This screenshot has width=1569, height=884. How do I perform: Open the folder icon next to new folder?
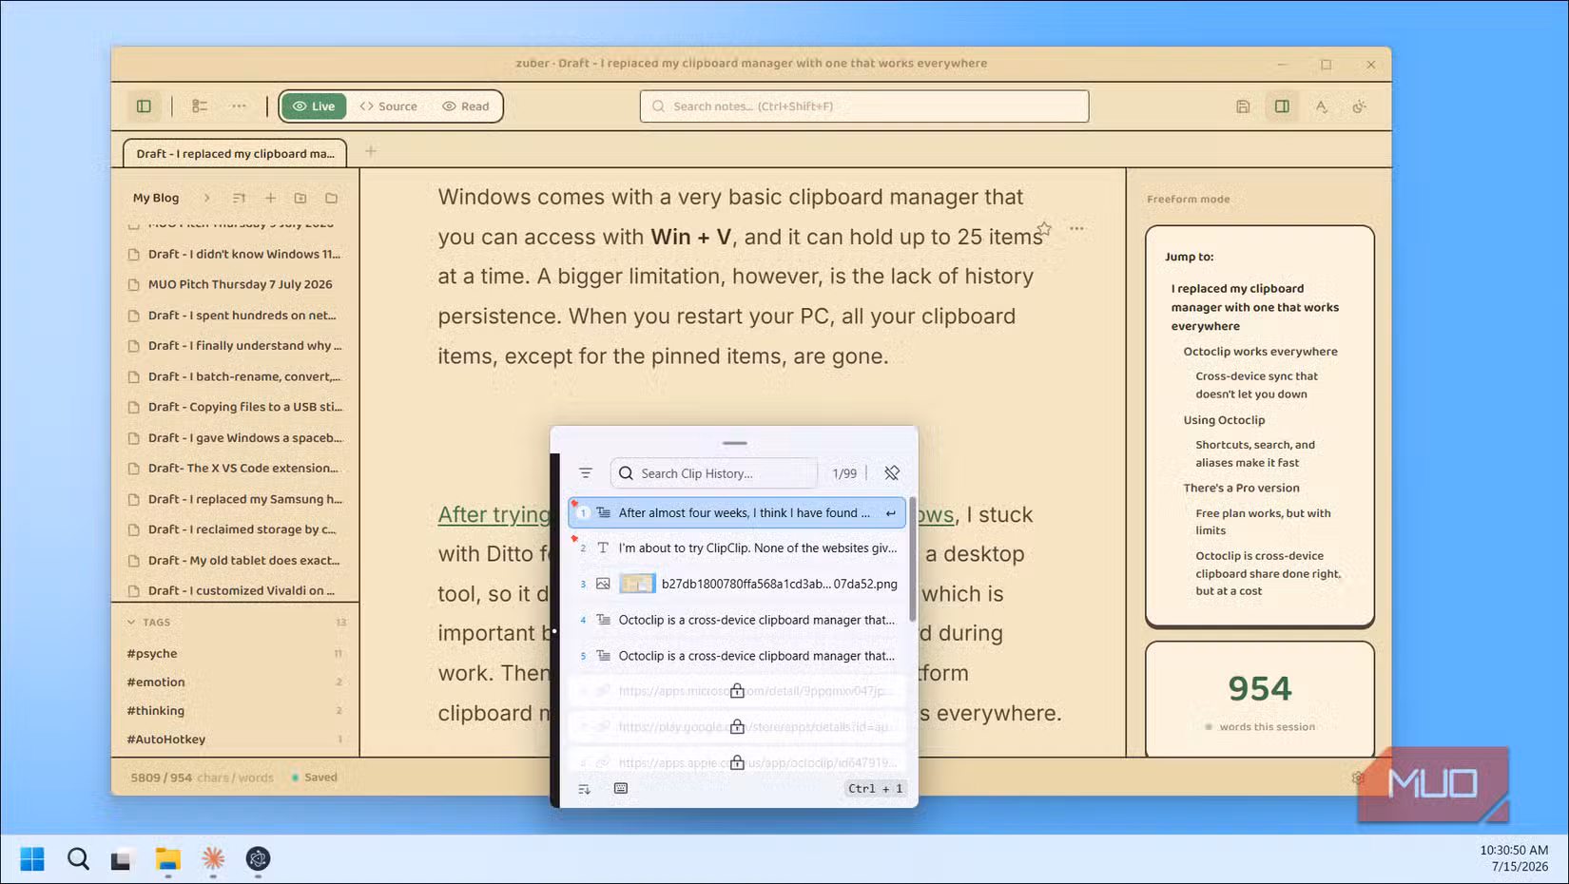click(331, 198)
